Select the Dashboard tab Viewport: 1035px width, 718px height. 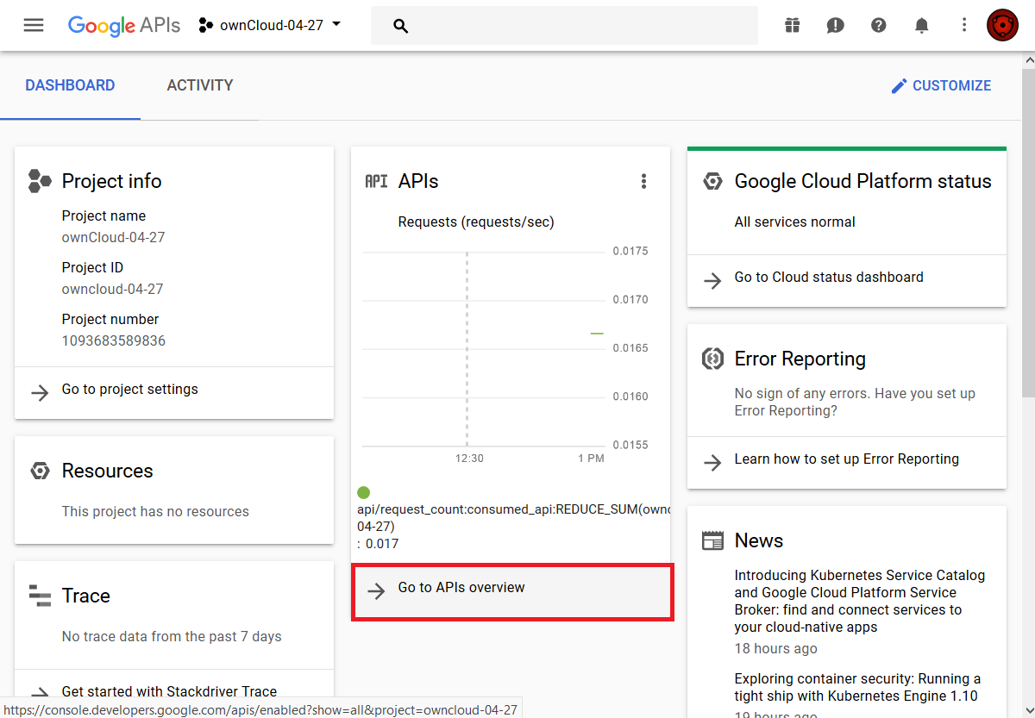tap(70, 85)
